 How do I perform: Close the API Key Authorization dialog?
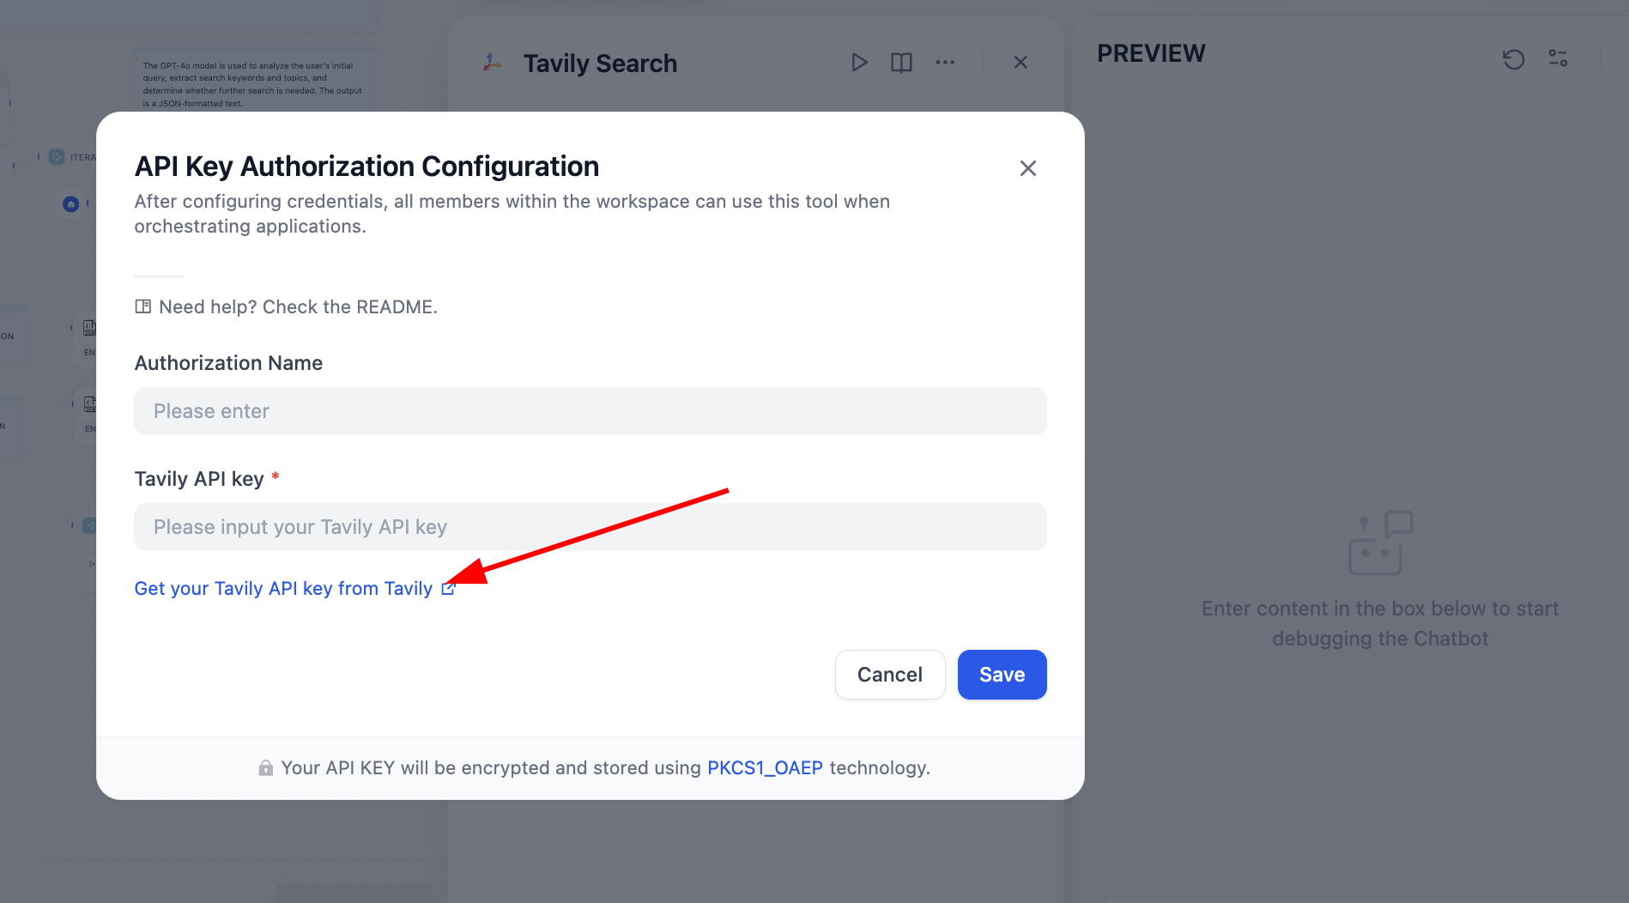pos(1027,168)
